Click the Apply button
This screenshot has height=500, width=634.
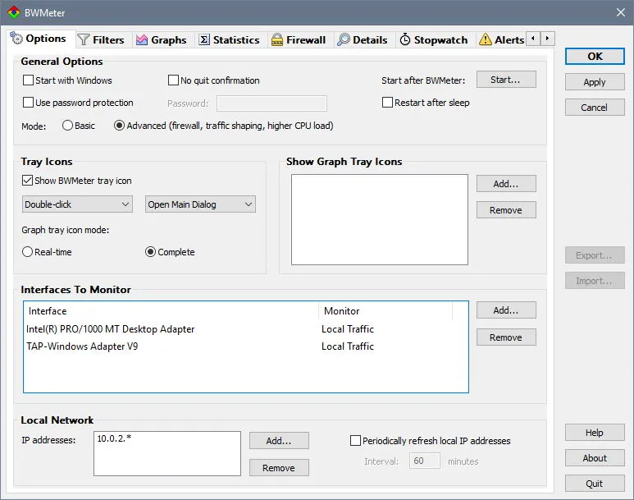click(x=595, y=82)
